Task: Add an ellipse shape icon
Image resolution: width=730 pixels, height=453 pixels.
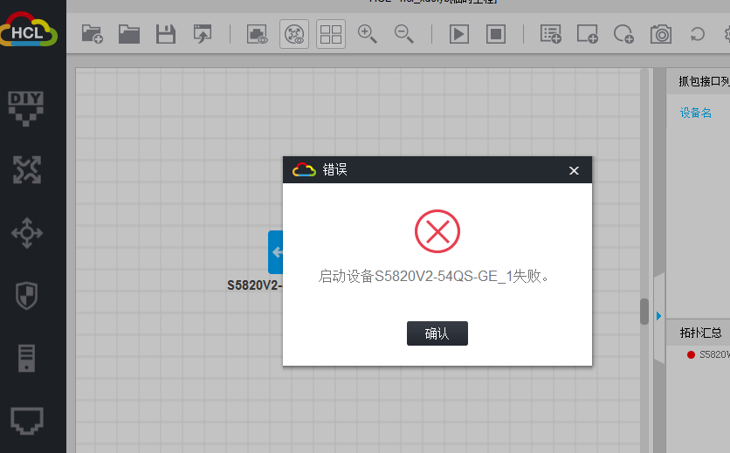Action: [x=623, y=34]
